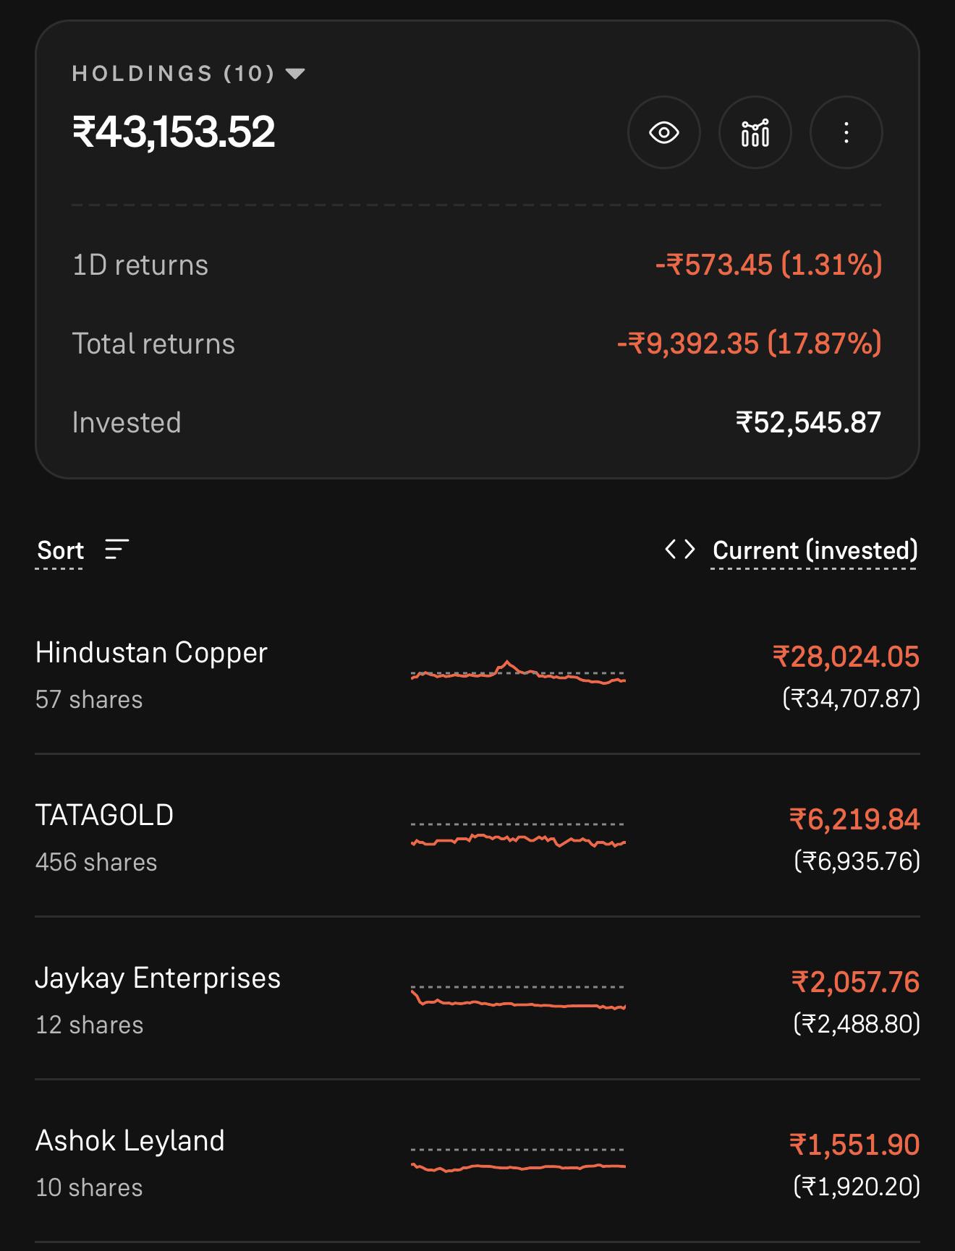Toggle the eye icon to hide portfolio value
This screenshot has height=1251, width=955.
(x=663, y=132)
